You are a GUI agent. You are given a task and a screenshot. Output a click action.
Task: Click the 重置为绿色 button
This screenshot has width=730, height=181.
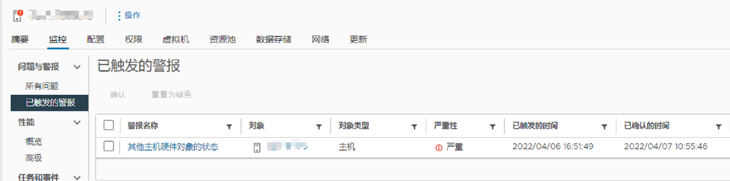coord(171,94)
